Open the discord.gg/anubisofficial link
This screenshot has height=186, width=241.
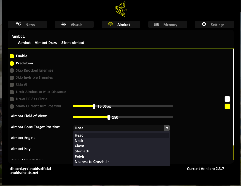coord(30,169)
